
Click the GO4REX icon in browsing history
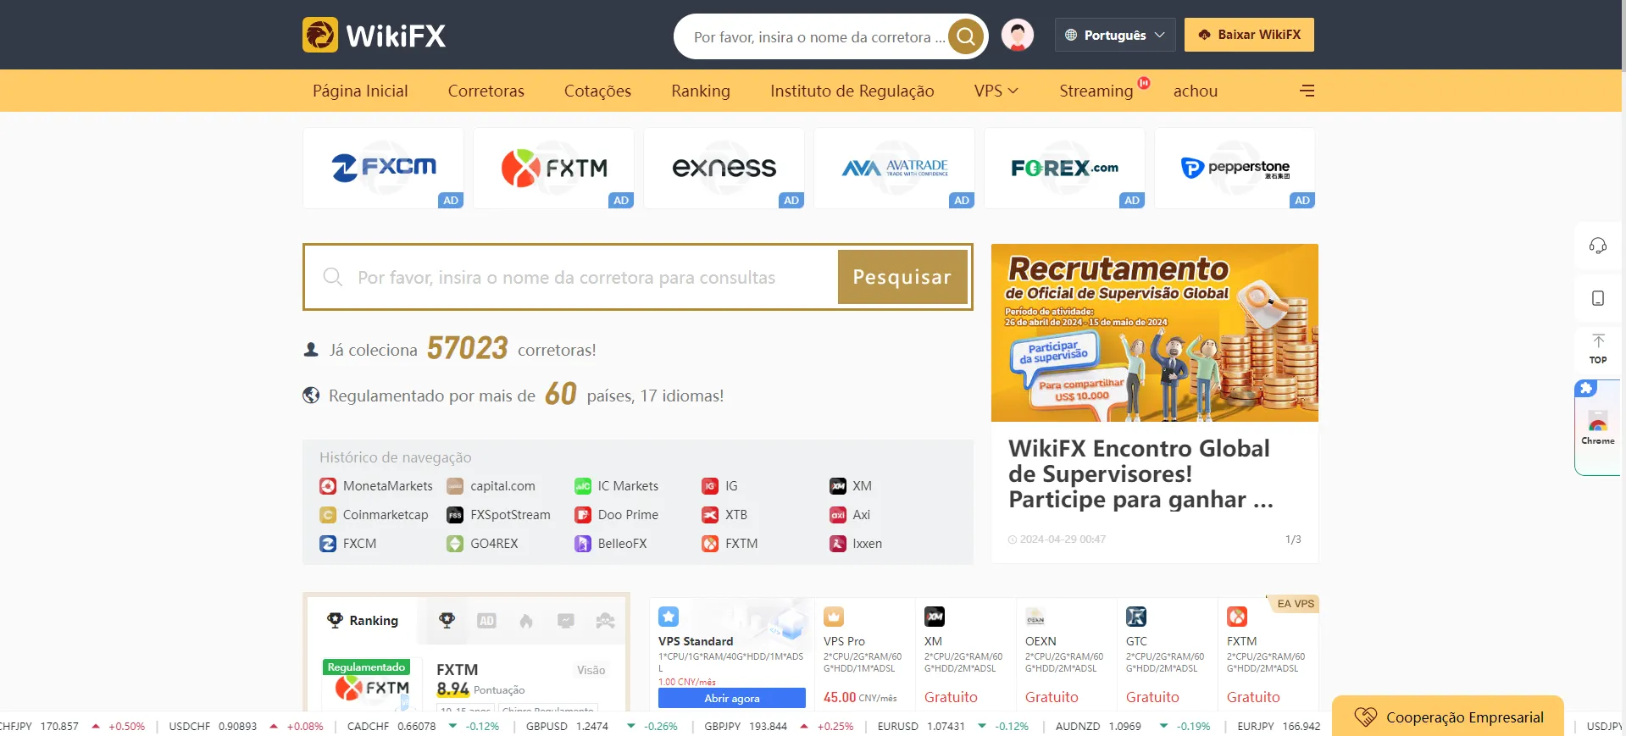pyautogui.click(x=455, y=544)
